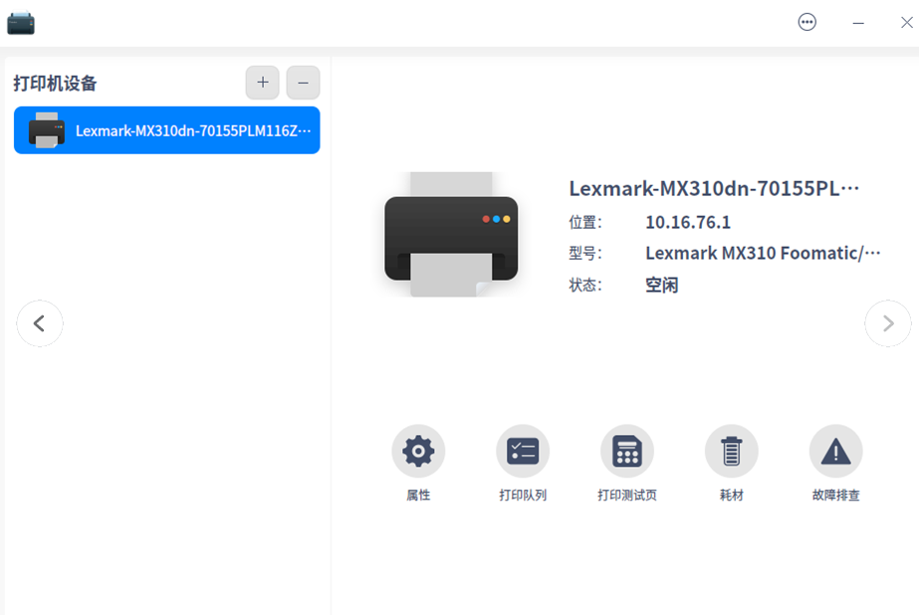This screenshot has width=919, height=615.
Task: Minimize the printer manager window
Action: (858, 23)
